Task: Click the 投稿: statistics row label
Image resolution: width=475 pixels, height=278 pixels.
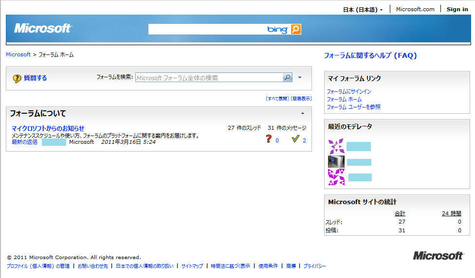Action: 332,230
